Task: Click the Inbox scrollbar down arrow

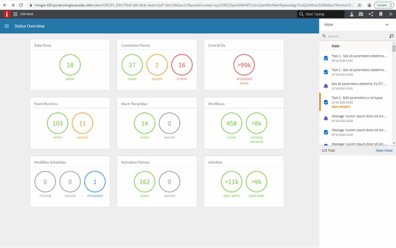Action: (x=394, y=143)
